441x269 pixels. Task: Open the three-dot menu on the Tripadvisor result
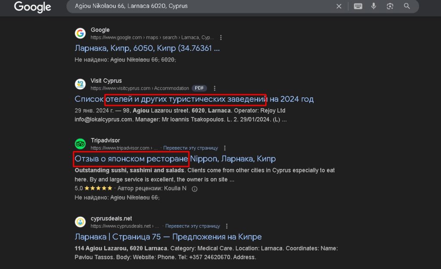(x=224, y=147)
